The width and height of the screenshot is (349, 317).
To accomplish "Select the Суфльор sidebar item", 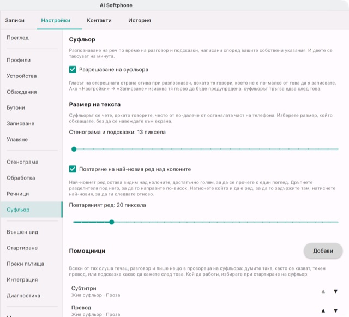I will pyautogui.click(x=31, y=210).
